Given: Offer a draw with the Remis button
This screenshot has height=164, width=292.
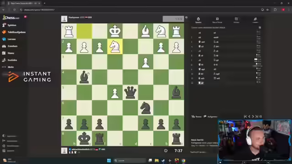Looking at the screenshot, I should [x=197, y=117].
